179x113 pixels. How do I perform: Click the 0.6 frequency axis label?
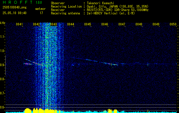(2, 107)
